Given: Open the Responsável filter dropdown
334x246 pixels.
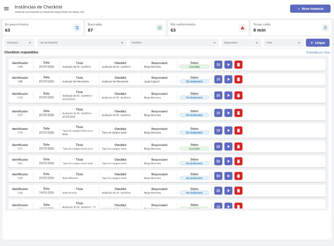Looking at the screenshot, I should pyautogui.click(x=241, y=43).
